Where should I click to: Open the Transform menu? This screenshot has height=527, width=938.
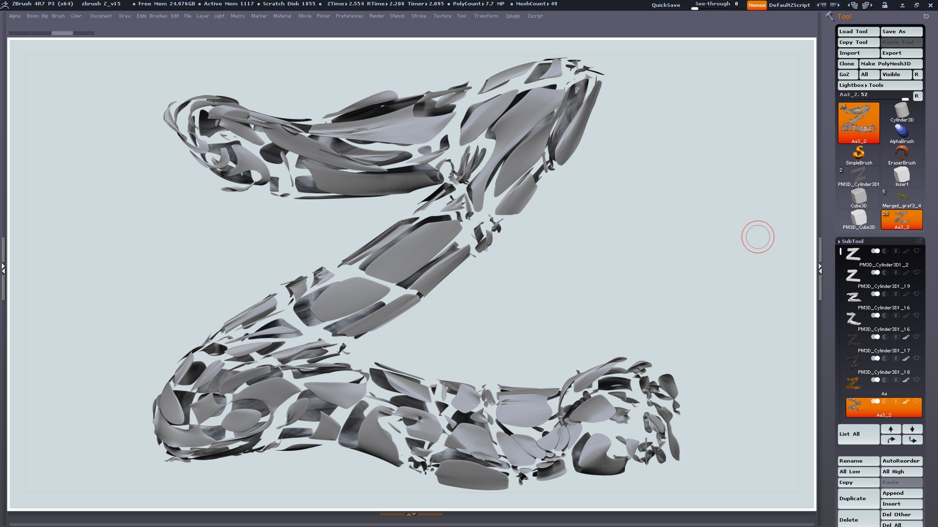coord(486,16)
